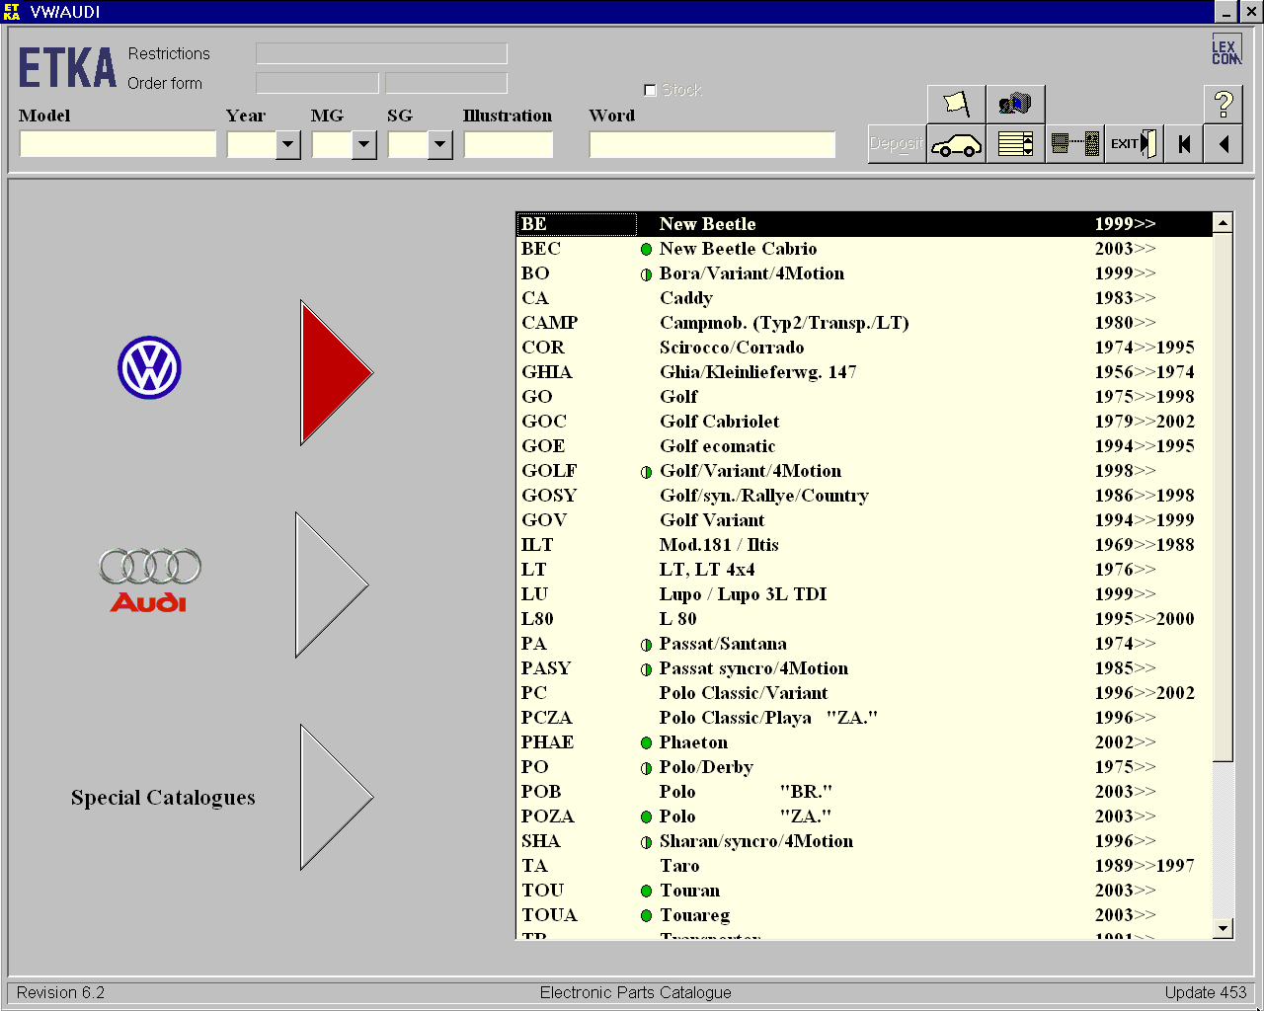The width and height of the screenshot is (1264, 1011).
Task: Select the PO Polo/Derby row
Action: click(x=864, y=767)
